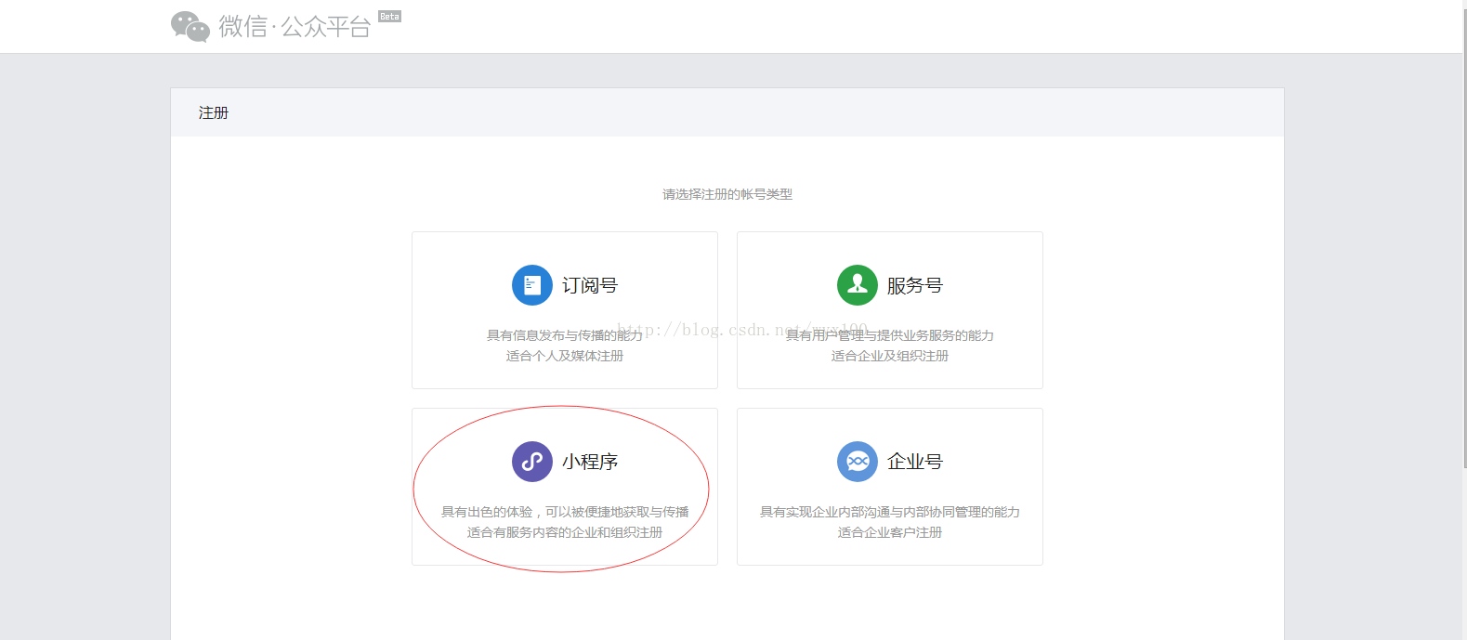The image size is (1467, 640).
Task: Click text 适合企业及组织注册
Action: click(x=890, y=356)
